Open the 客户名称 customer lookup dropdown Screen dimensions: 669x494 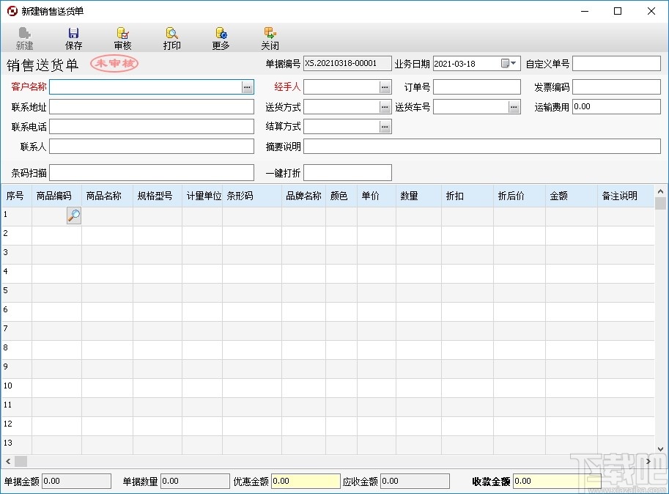click(246, 86)
